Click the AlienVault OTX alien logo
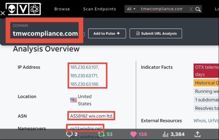This screenshot has height=140, width=219. click(x=12, y=9)
